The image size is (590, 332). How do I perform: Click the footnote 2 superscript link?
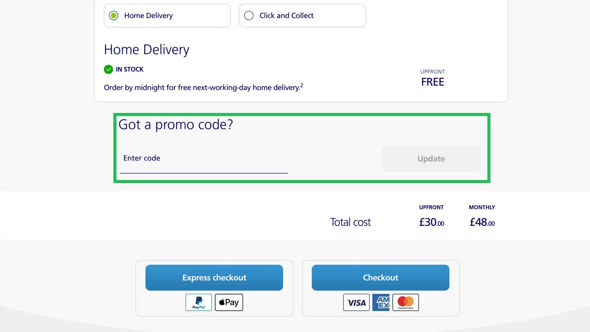[x=302, y=85]
